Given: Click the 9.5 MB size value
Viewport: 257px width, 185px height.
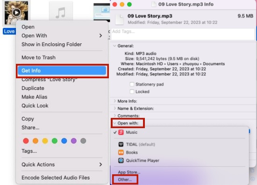Looking at the screenshot, I should coord(245,16).
